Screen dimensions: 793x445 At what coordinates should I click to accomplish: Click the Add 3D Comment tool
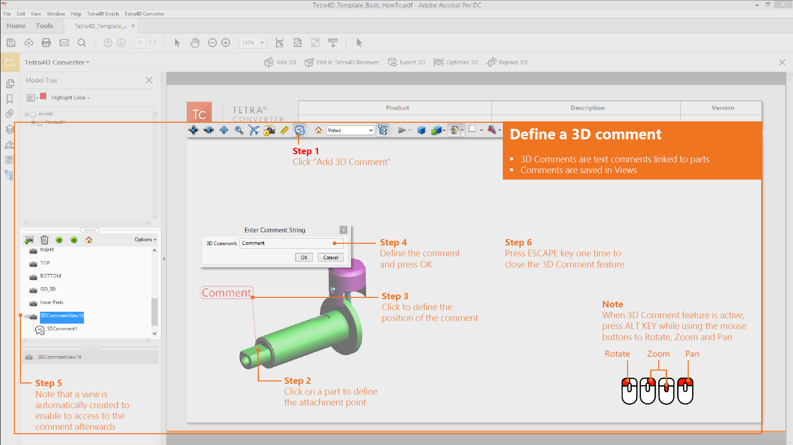(x=300, y=130)
